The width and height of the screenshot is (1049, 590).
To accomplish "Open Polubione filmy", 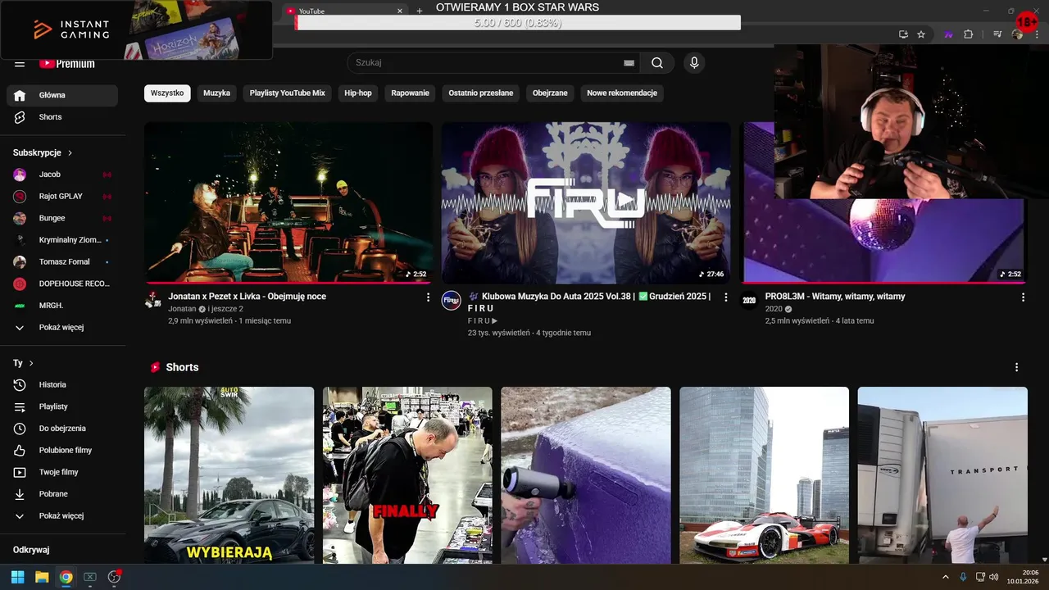I will click(62, 450).
